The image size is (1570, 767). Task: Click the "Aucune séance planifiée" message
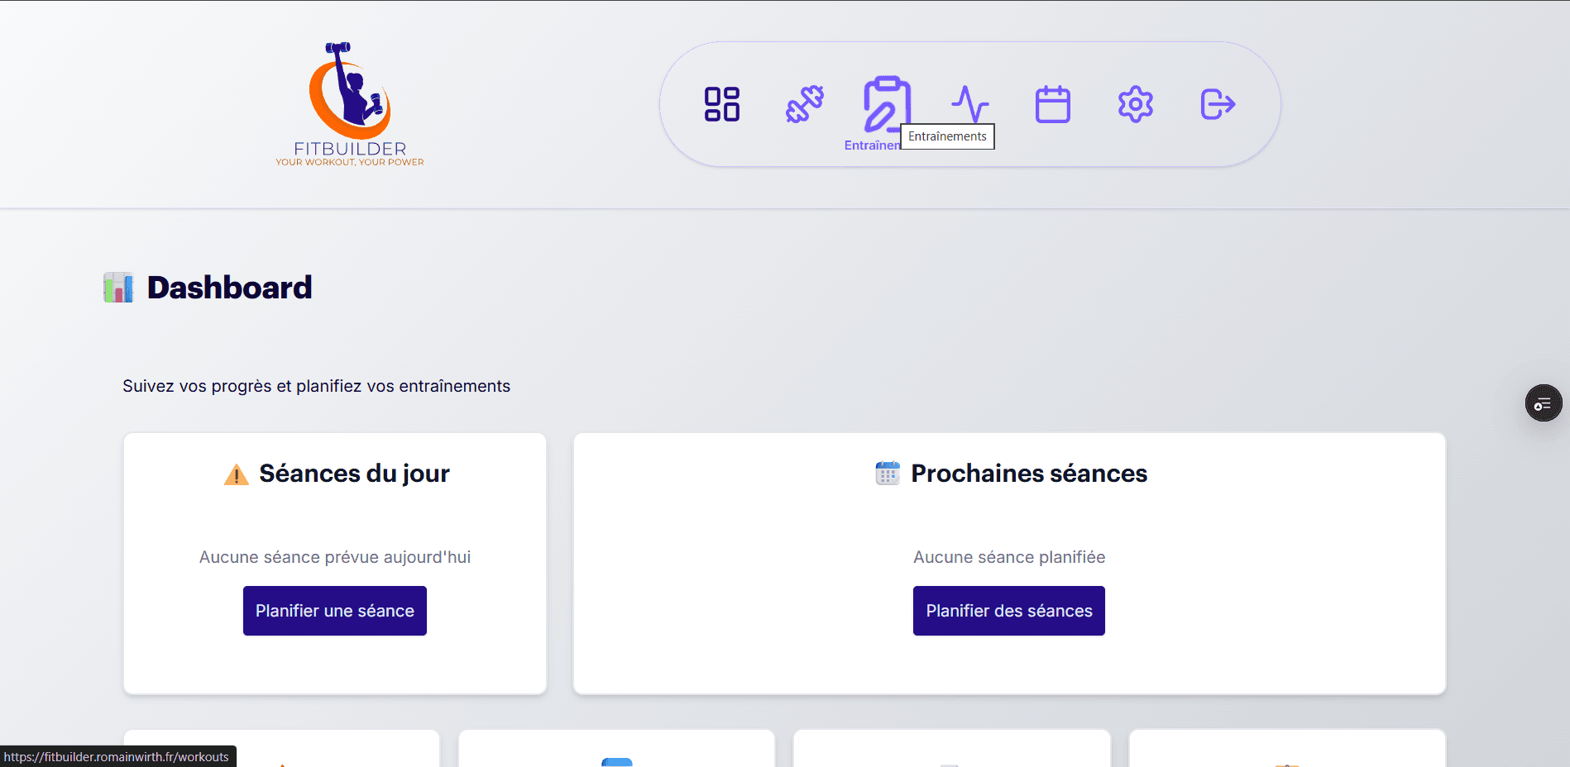click(x=1009, y=557)
